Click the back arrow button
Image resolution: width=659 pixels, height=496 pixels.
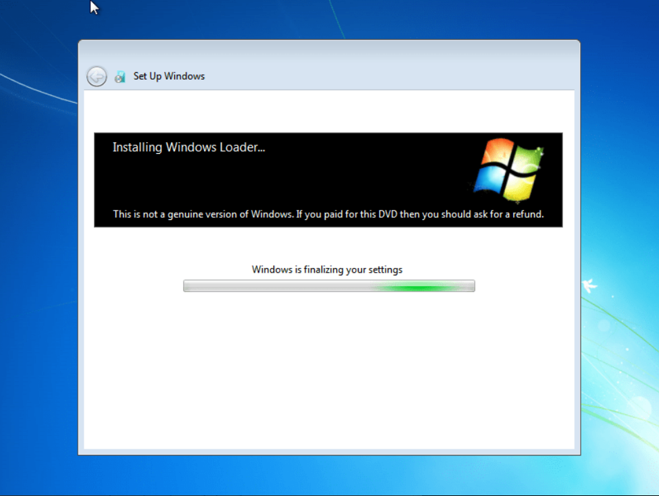click(97, 76)
